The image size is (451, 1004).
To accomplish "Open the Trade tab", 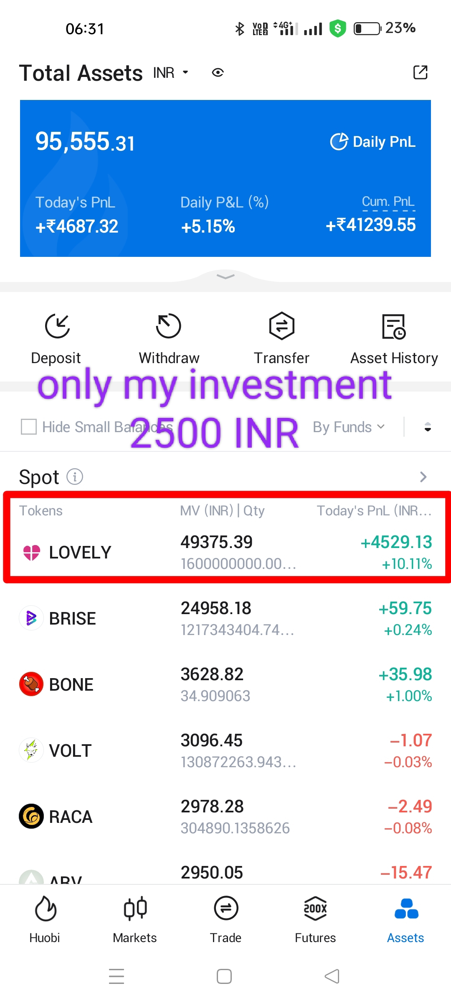I will [225, 919].
